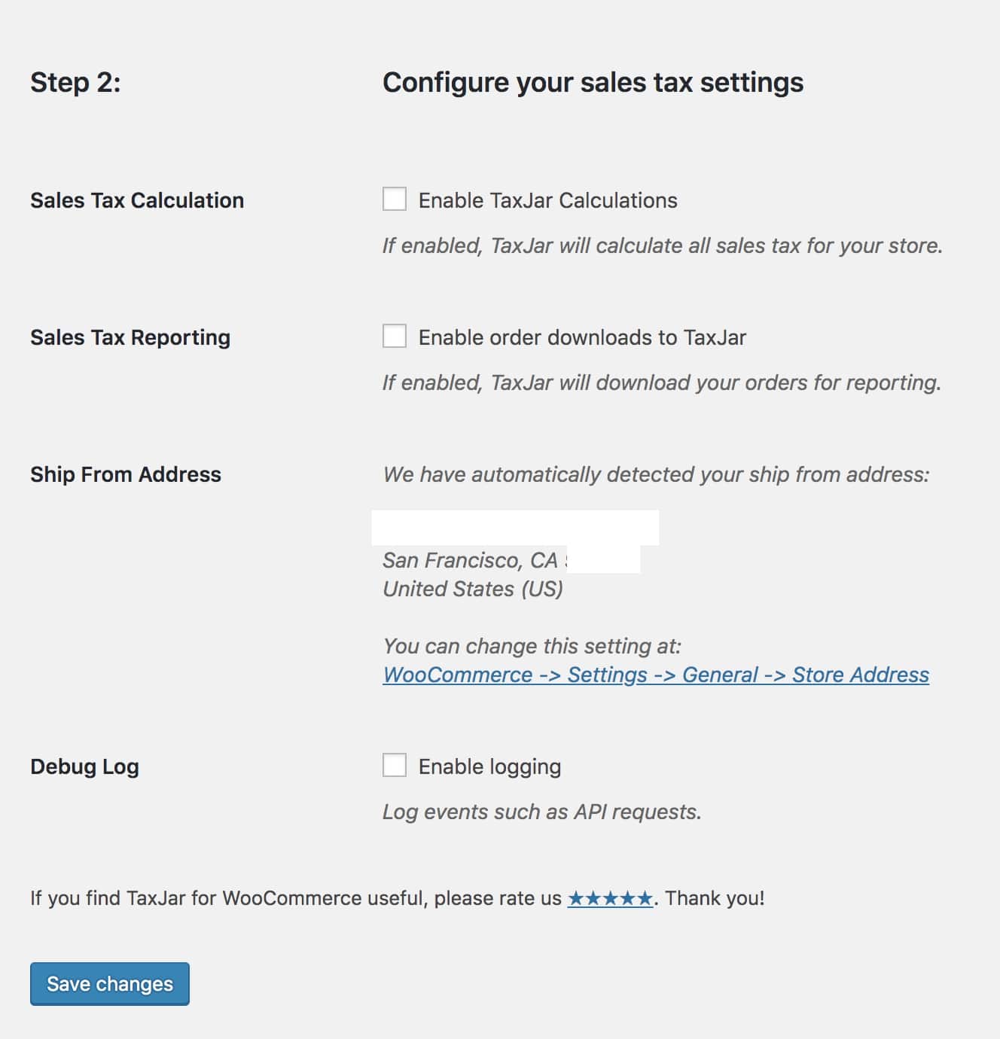Screen dimensions: 1000x1039
Task: Check the Enable order downloads to TaxJar box
Action: 395,337
